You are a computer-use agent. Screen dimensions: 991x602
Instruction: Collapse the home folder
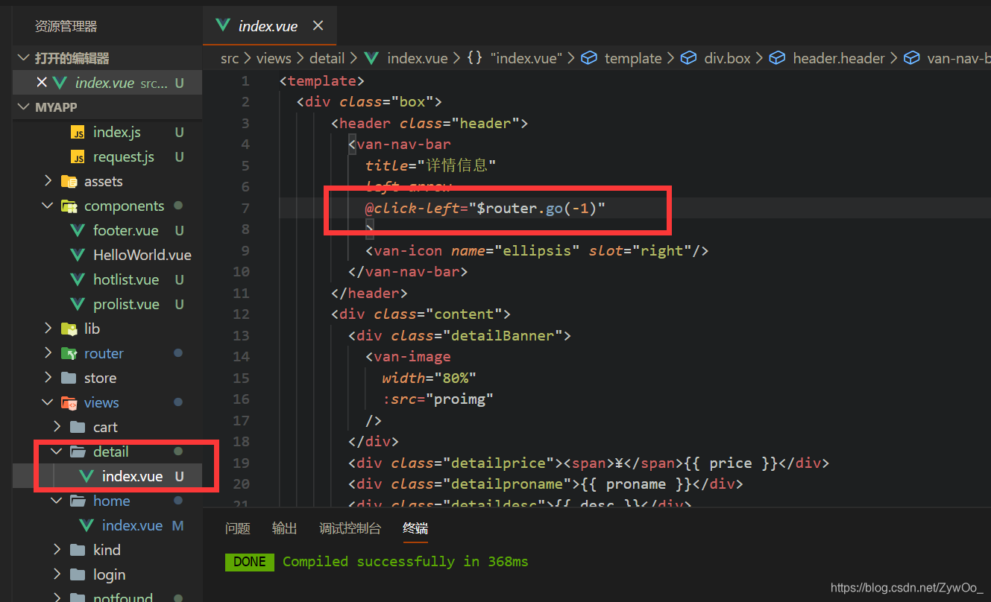57,501
